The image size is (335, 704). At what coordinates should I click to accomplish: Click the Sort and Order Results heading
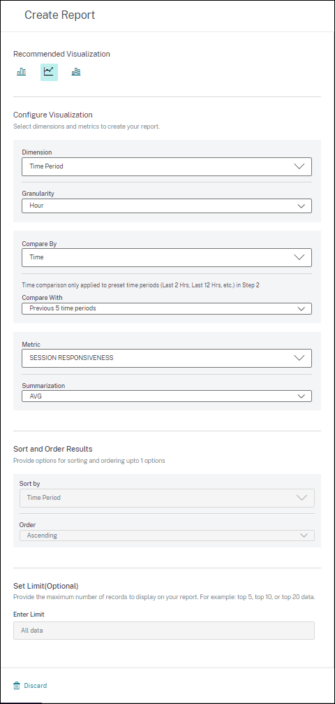point(53,449)
